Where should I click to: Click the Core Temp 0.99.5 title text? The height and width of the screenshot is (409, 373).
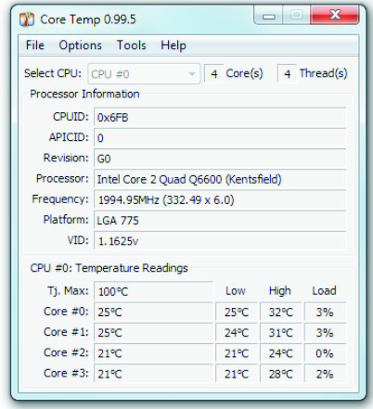tap(88, 19)
